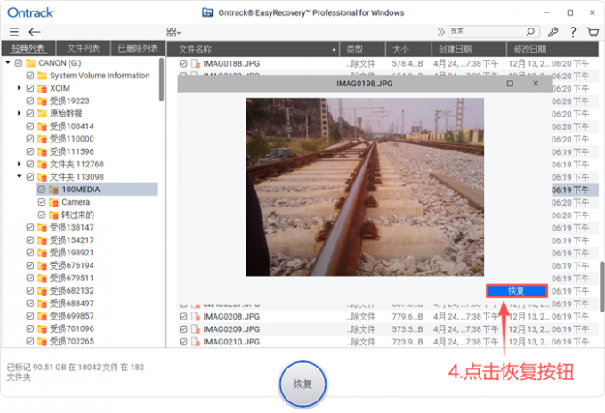This screenshot has height=413, width=605.
Task: Click the blue 恢复 button in preview
Action: point(516,290)
